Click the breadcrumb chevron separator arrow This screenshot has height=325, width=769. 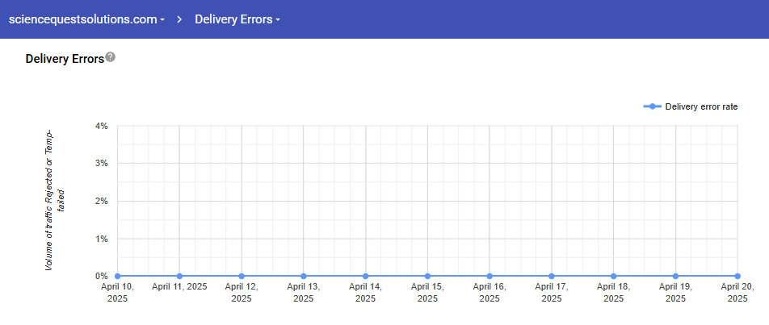pos(180,19)
